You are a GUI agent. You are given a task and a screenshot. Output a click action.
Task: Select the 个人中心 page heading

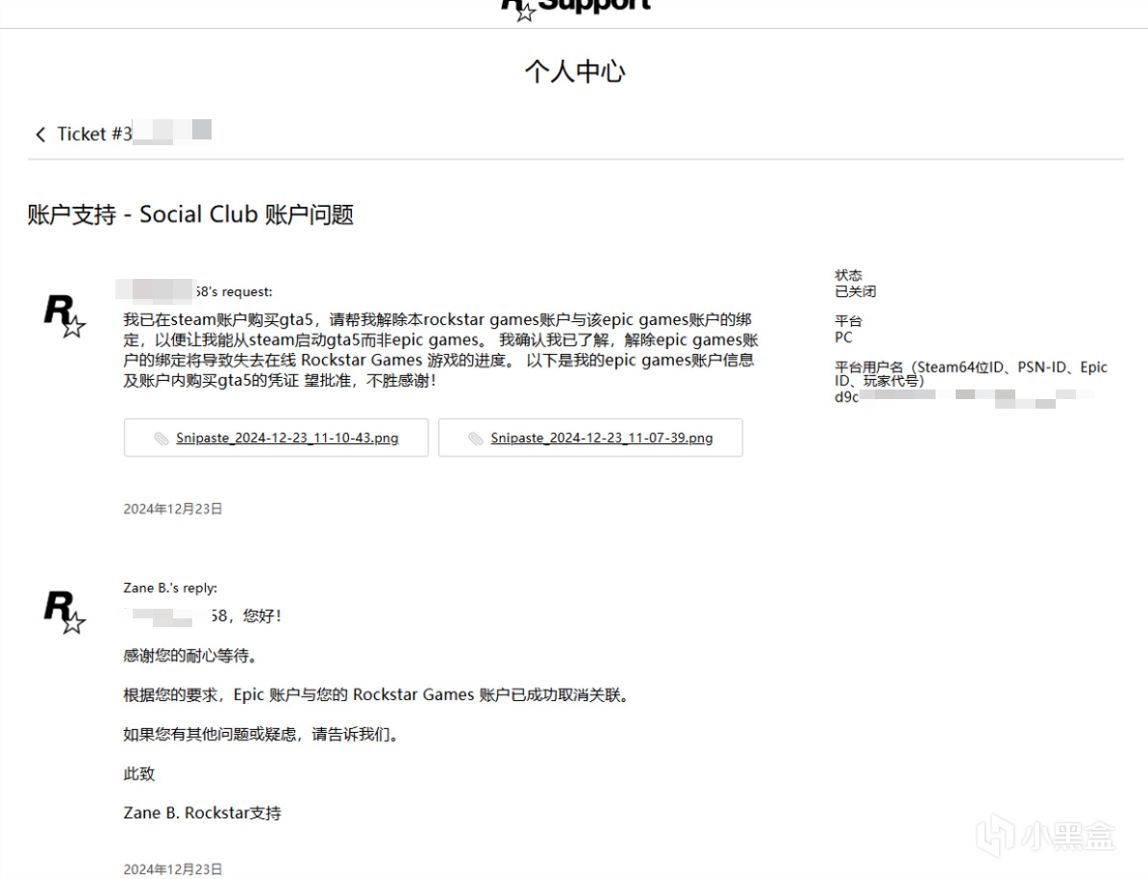click(575, 72)
